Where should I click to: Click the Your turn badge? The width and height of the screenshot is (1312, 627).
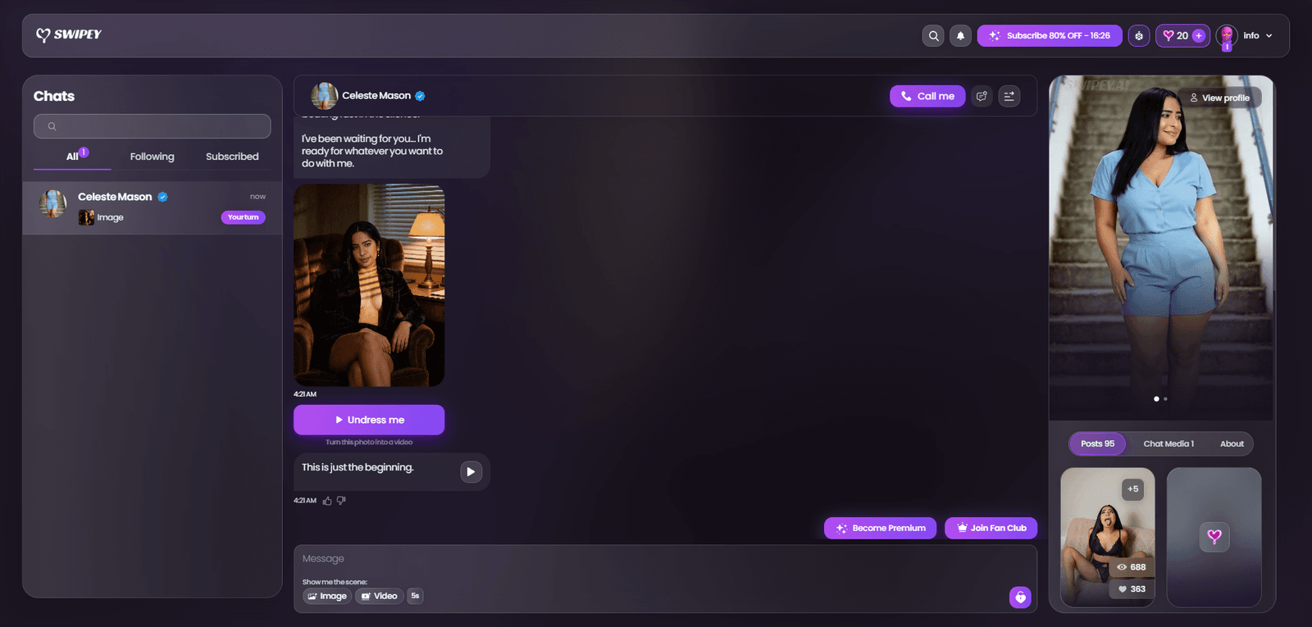243,217
